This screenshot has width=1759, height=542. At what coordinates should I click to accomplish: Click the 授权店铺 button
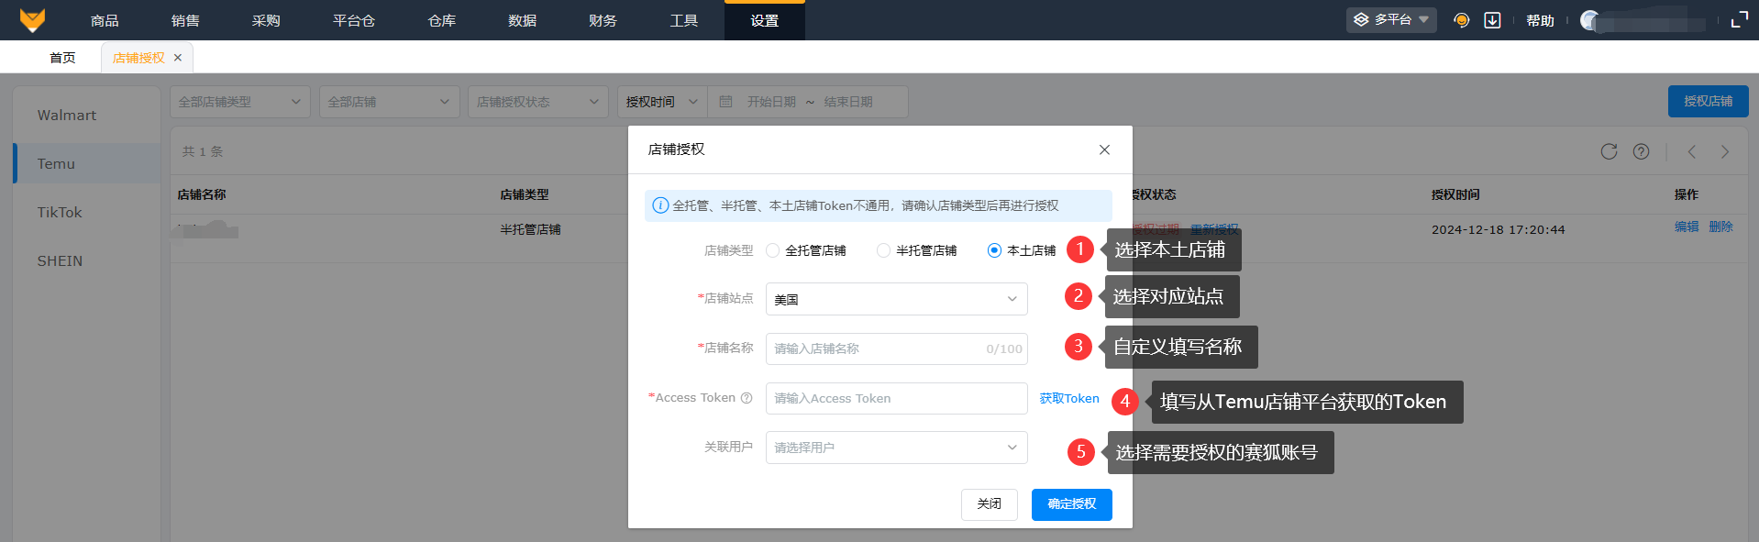[1709, 102]
